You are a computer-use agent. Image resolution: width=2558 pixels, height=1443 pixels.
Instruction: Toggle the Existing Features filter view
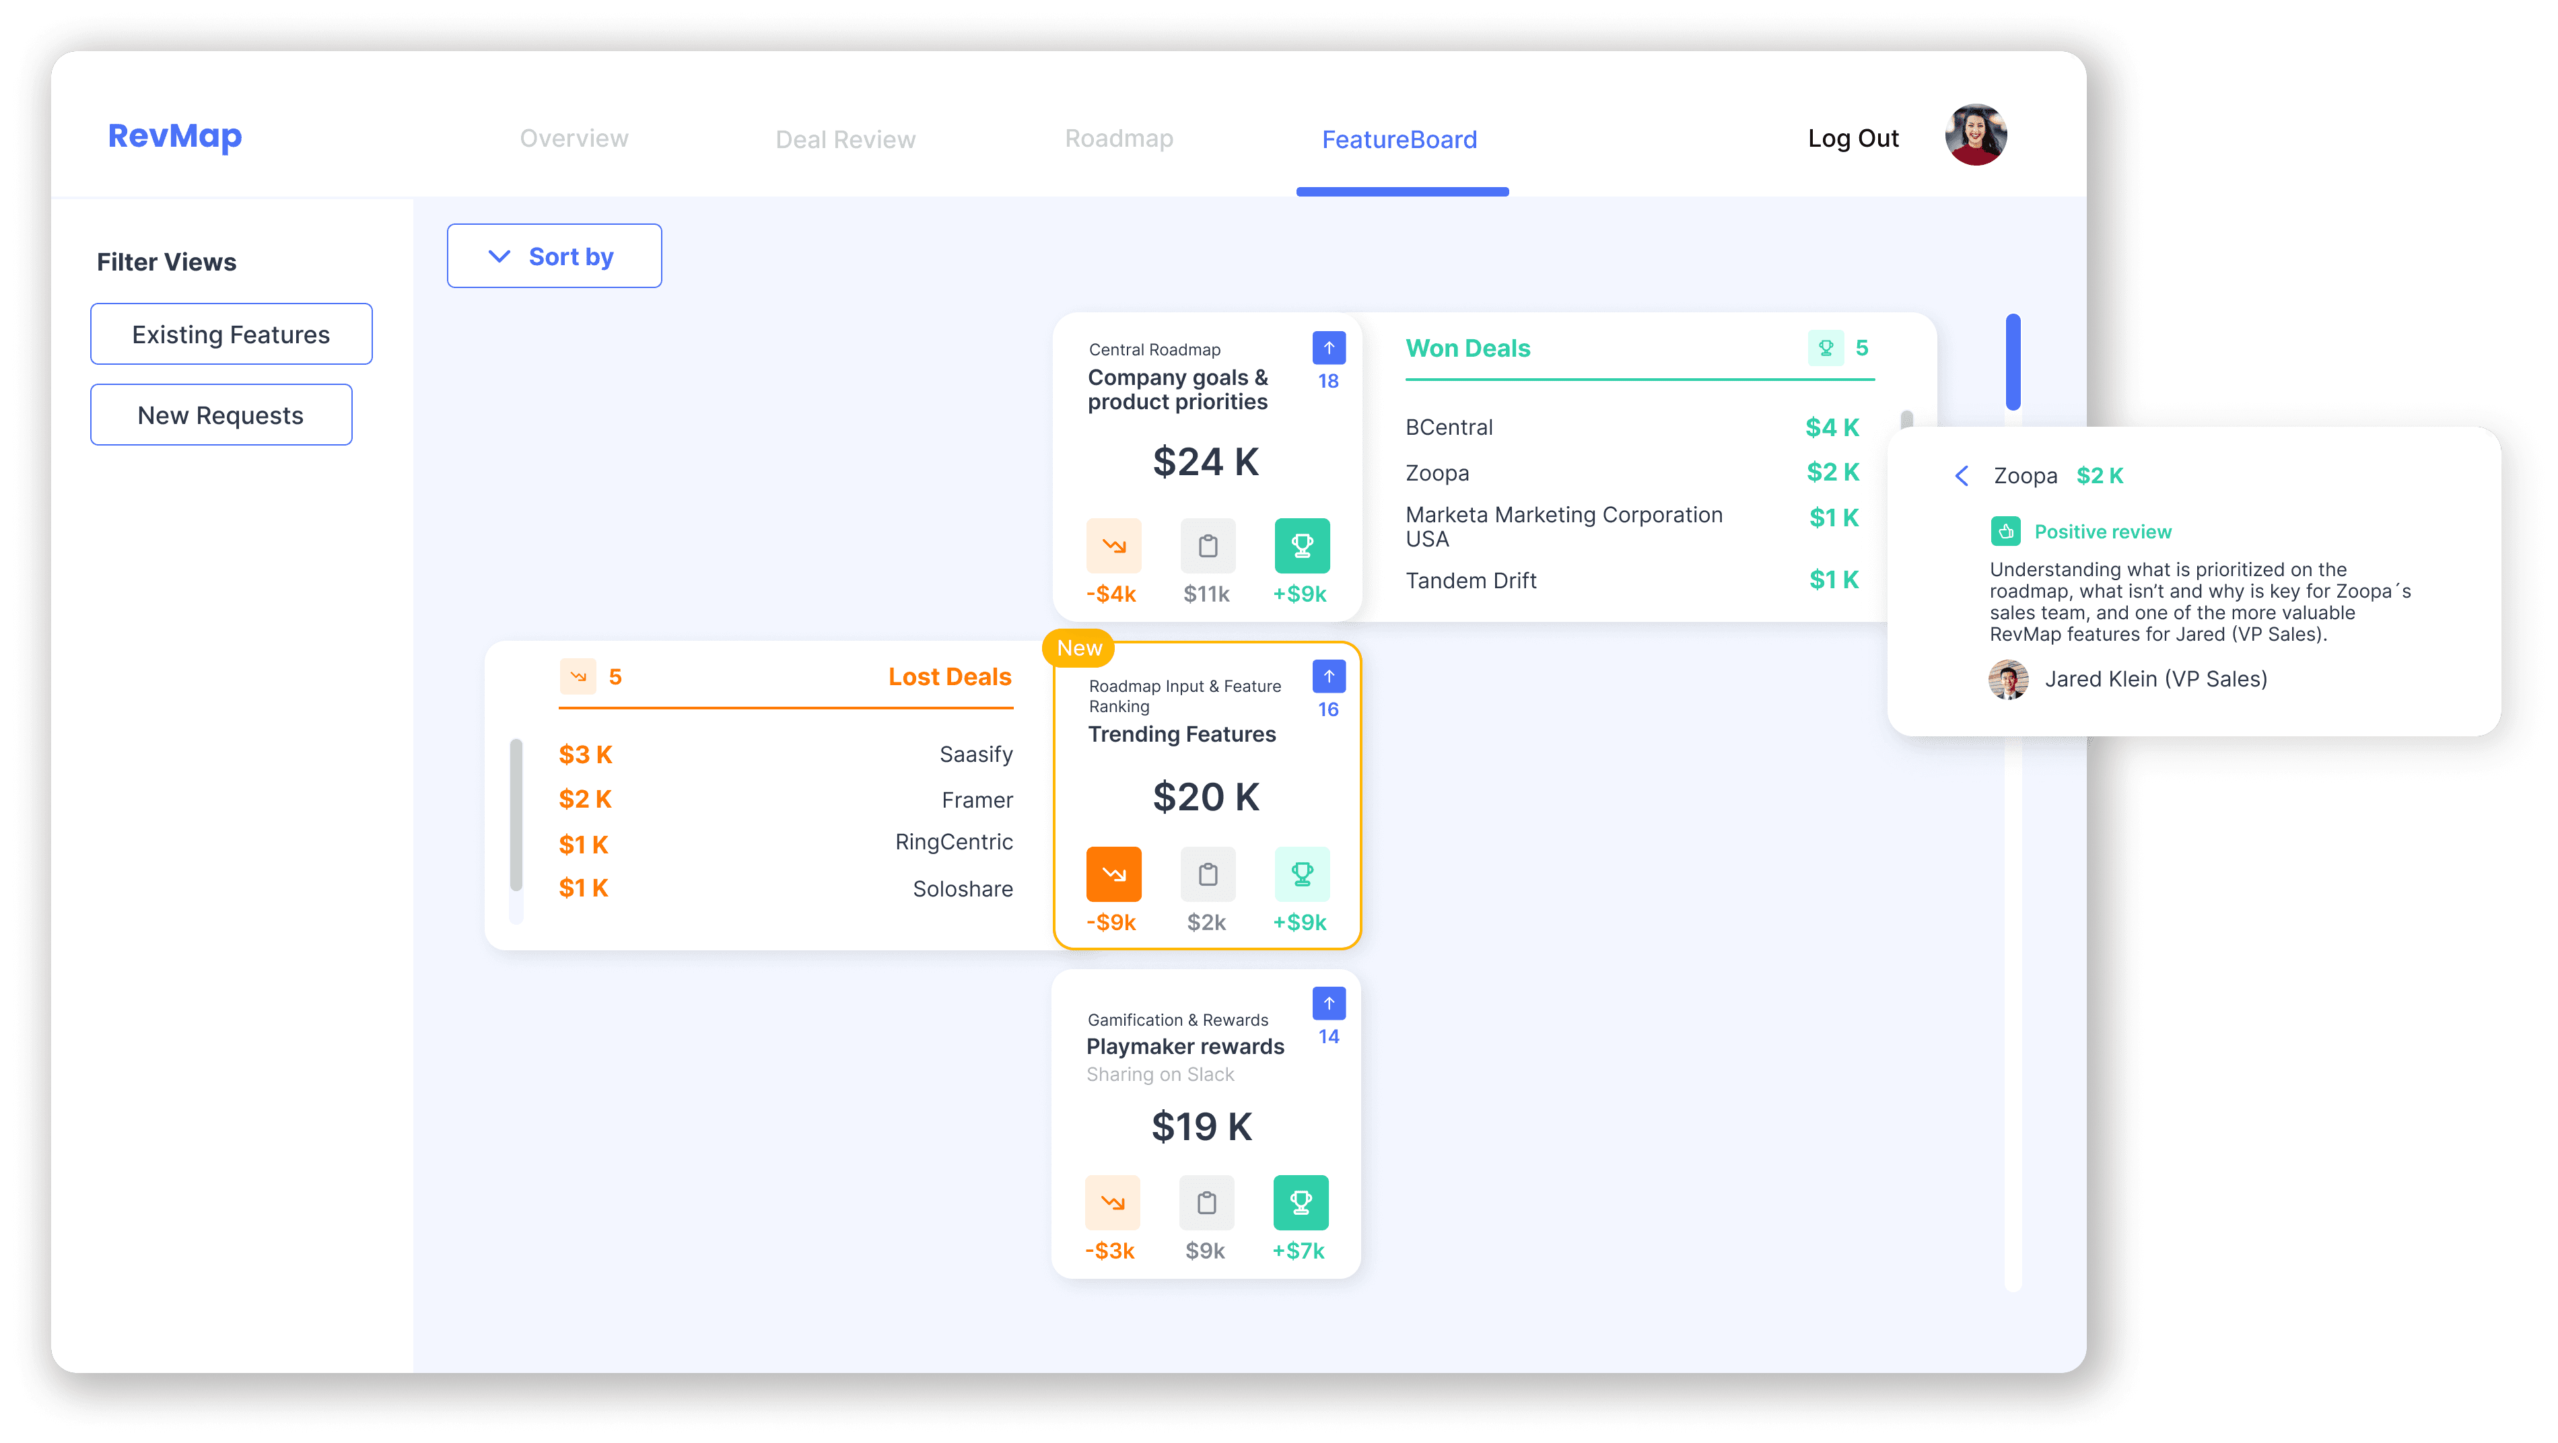click(x=230, y=335)
